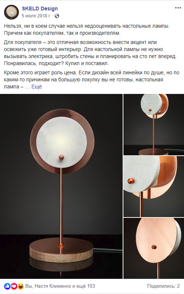Open the top right side-view lamp photo
Screen dimensions: 184x294
[154, 125]
